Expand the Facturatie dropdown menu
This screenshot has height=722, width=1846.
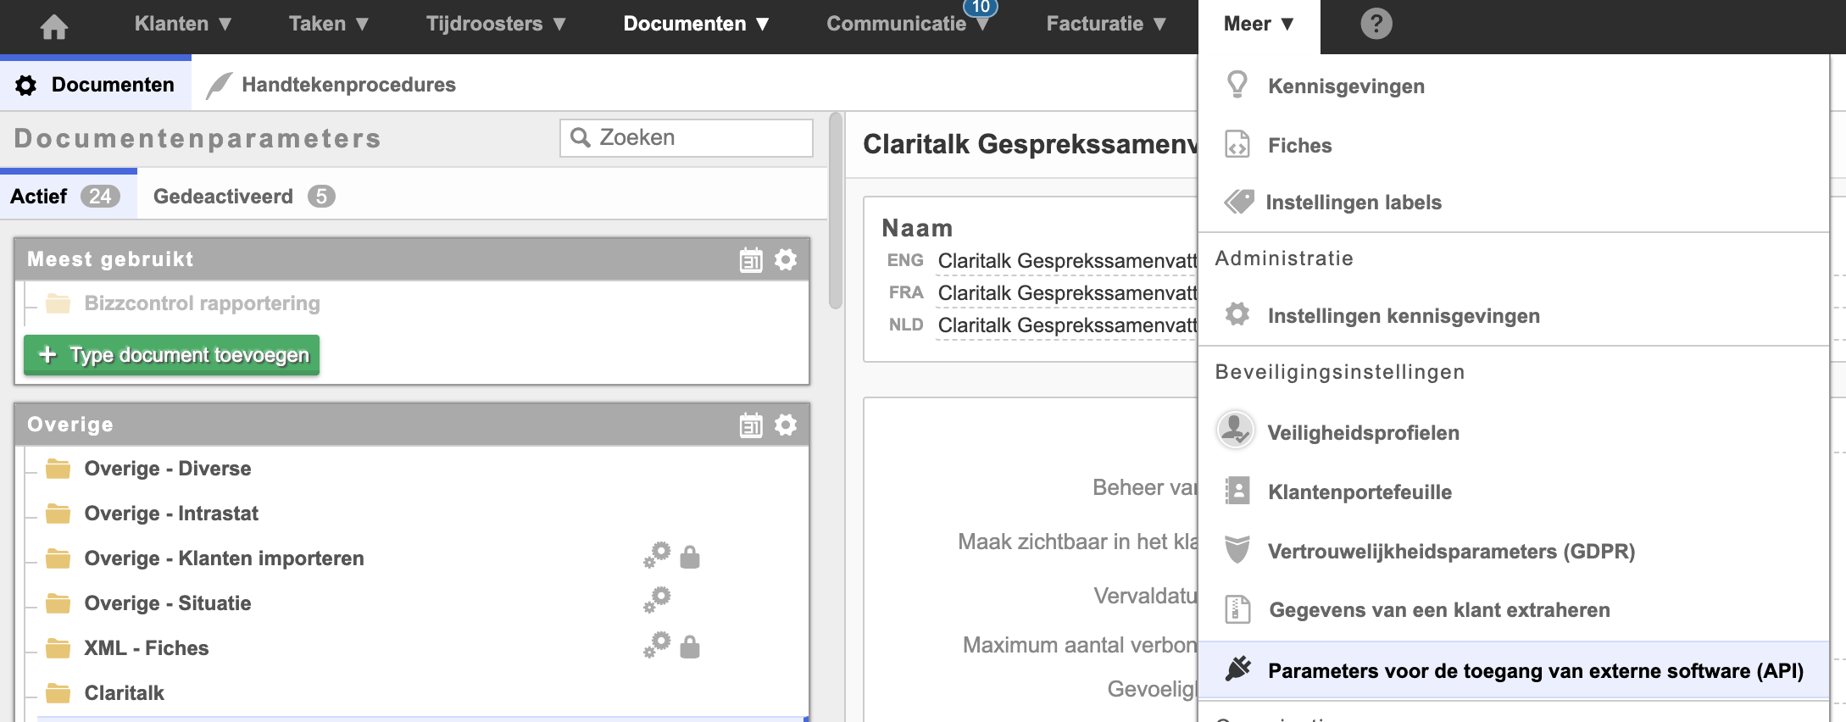click(x=1105, y=24)
